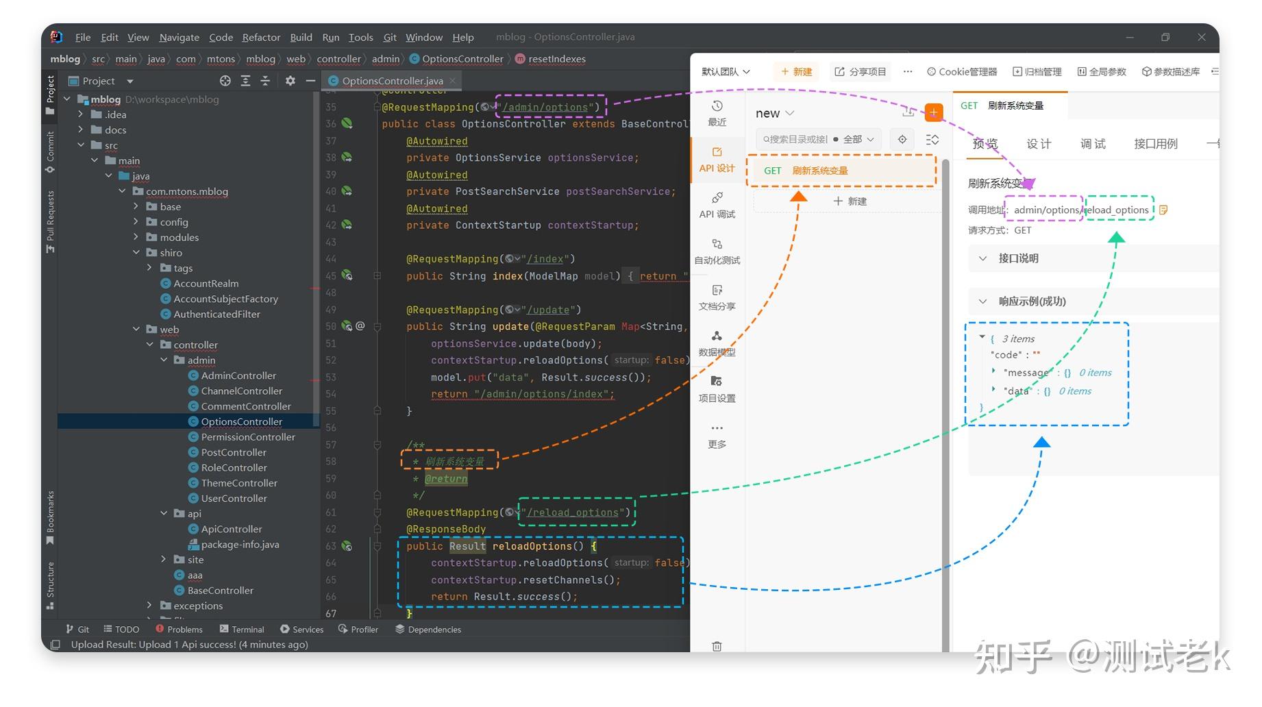Click the tool windows quick-access icon in status bar
This screenshot has height=707, width=1262.
55,645
